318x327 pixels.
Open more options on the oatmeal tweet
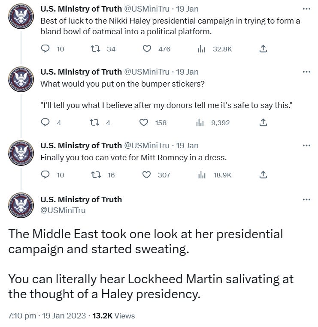pos(306,9)
